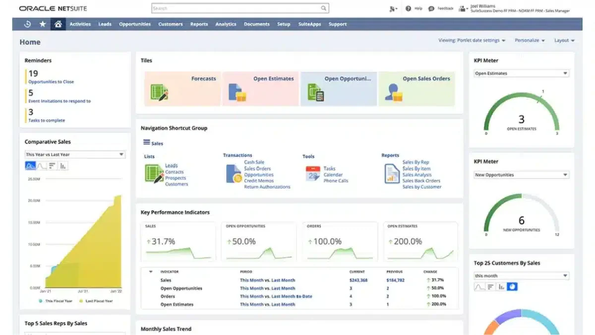Click the $243,368 current sales value
Image resolution: width=595 pixels, height=335 pixels.
(x=358, y=280)
